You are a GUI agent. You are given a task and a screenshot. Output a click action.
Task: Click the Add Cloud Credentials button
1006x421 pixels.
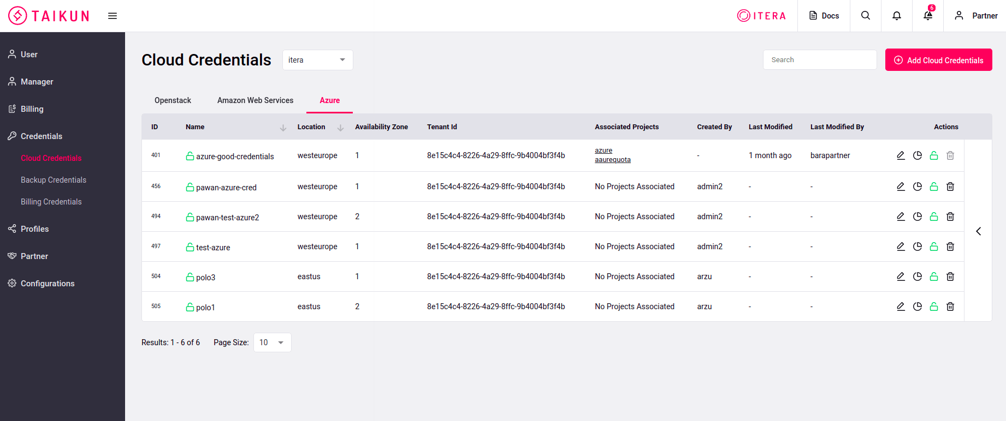click(938, 60)
